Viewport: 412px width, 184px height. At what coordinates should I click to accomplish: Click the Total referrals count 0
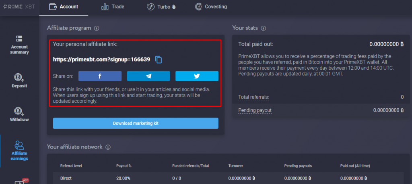(402, 97)
